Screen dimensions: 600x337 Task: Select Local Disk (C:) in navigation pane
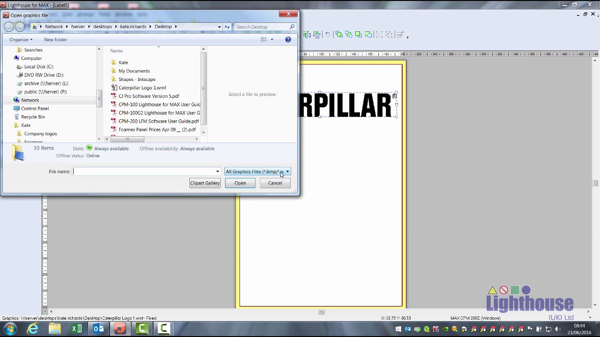(x=38, y=66)
